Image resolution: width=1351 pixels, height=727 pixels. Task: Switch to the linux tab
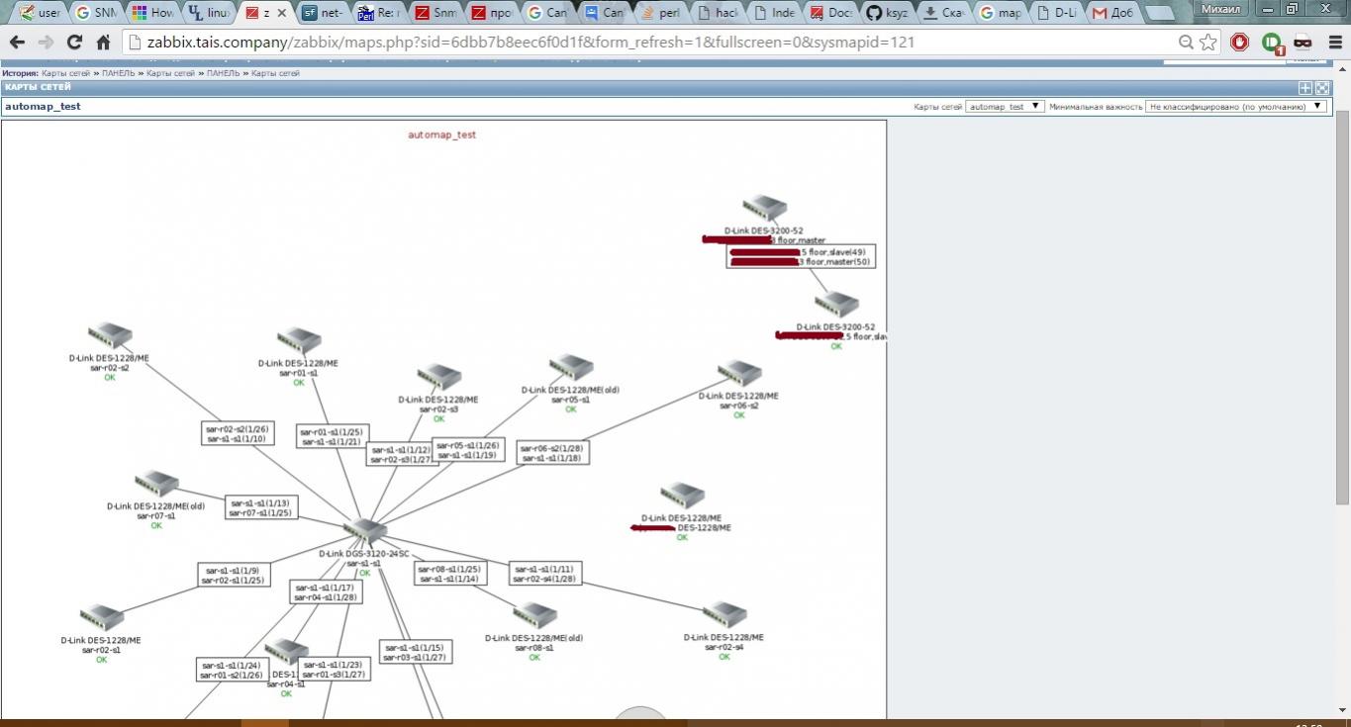[210, 13]
